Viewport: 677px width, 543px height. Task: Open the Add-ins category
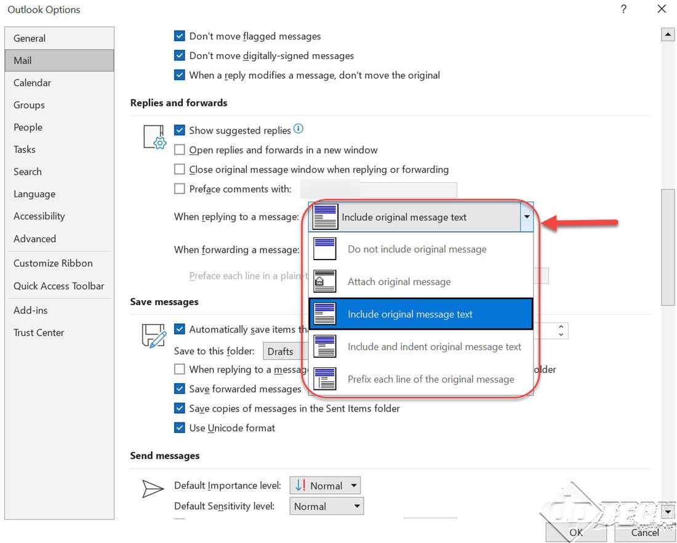click(x=60, y=310)
